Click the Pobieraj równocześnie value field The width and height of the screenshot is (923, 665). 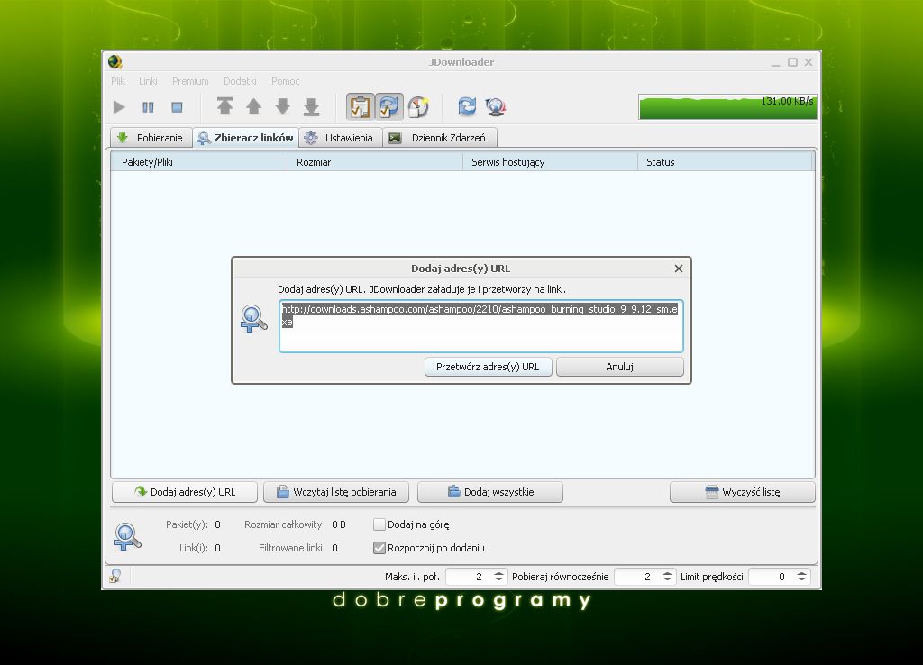point(637,577)
